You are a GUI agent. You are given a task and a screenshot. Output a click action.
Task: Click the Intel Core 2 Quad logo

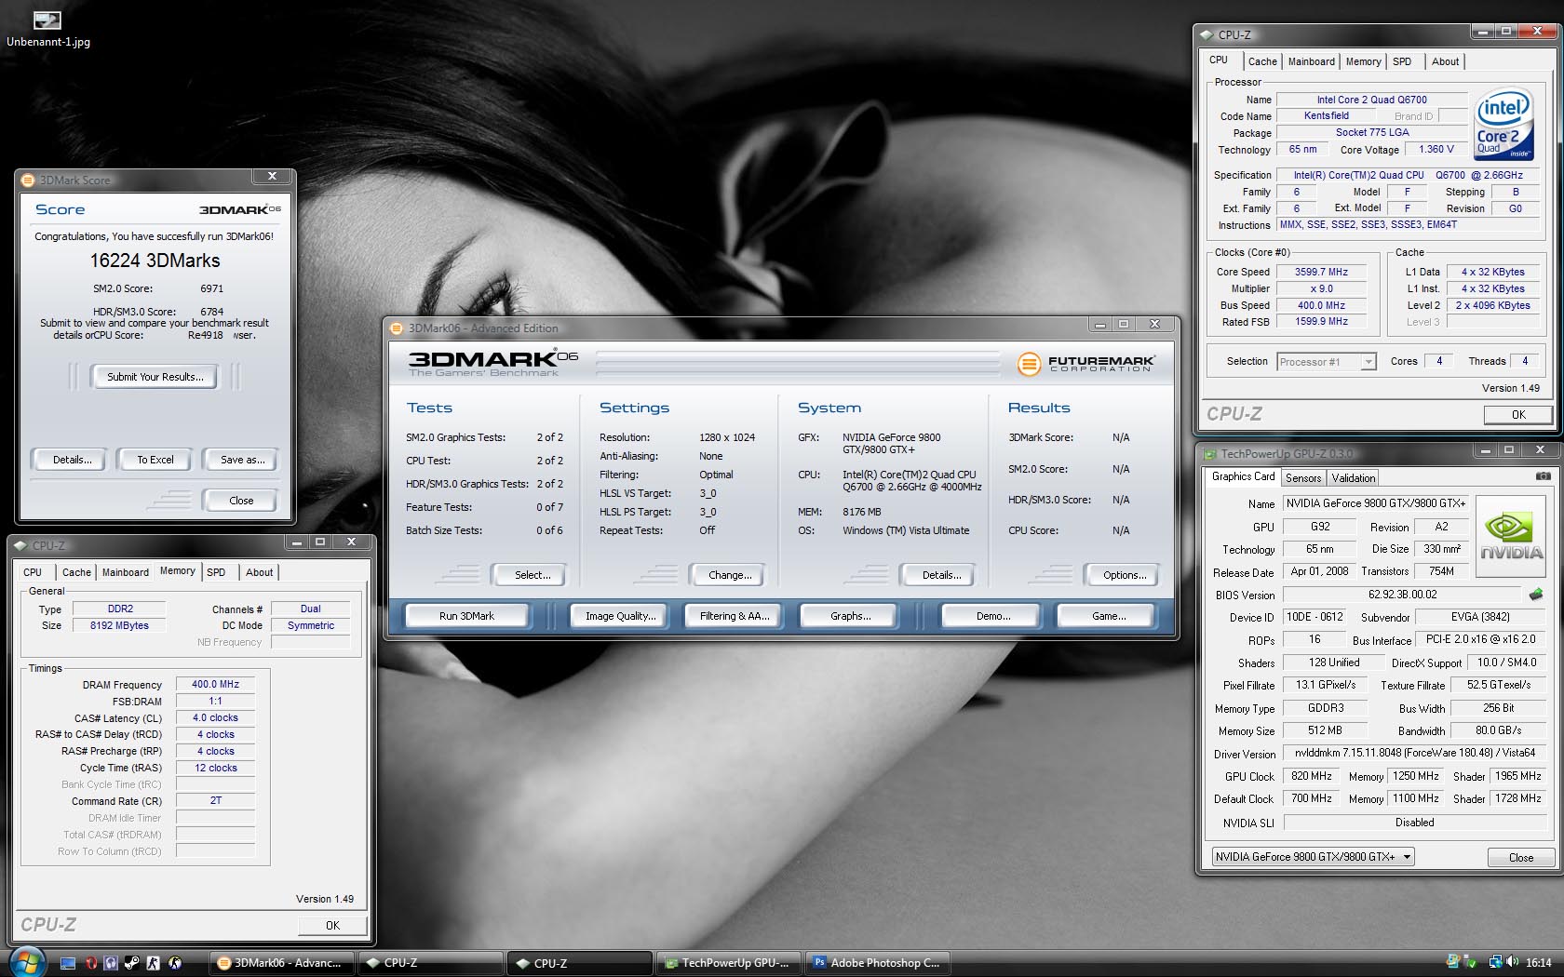click(1504, 124)
